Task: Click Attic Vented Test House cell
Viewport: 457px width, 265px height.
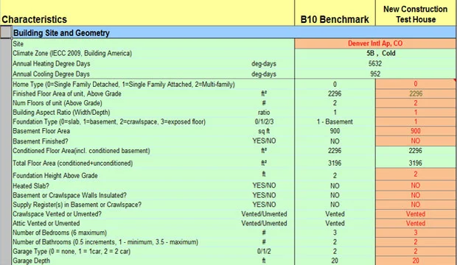Action: tap(416, 223)
